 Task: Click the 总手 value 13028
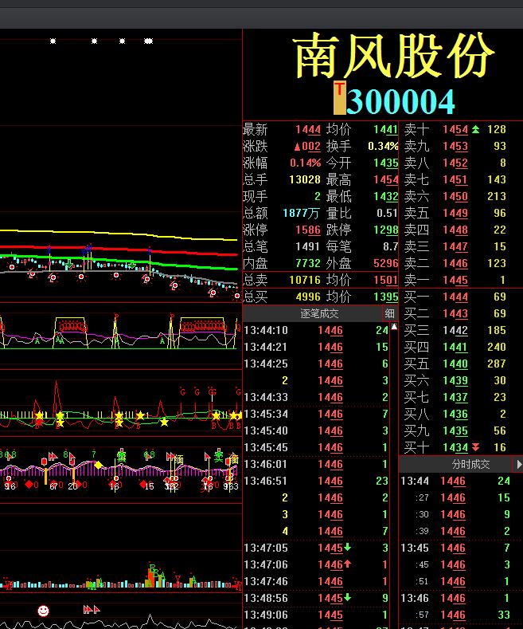[x=305, y=179]
